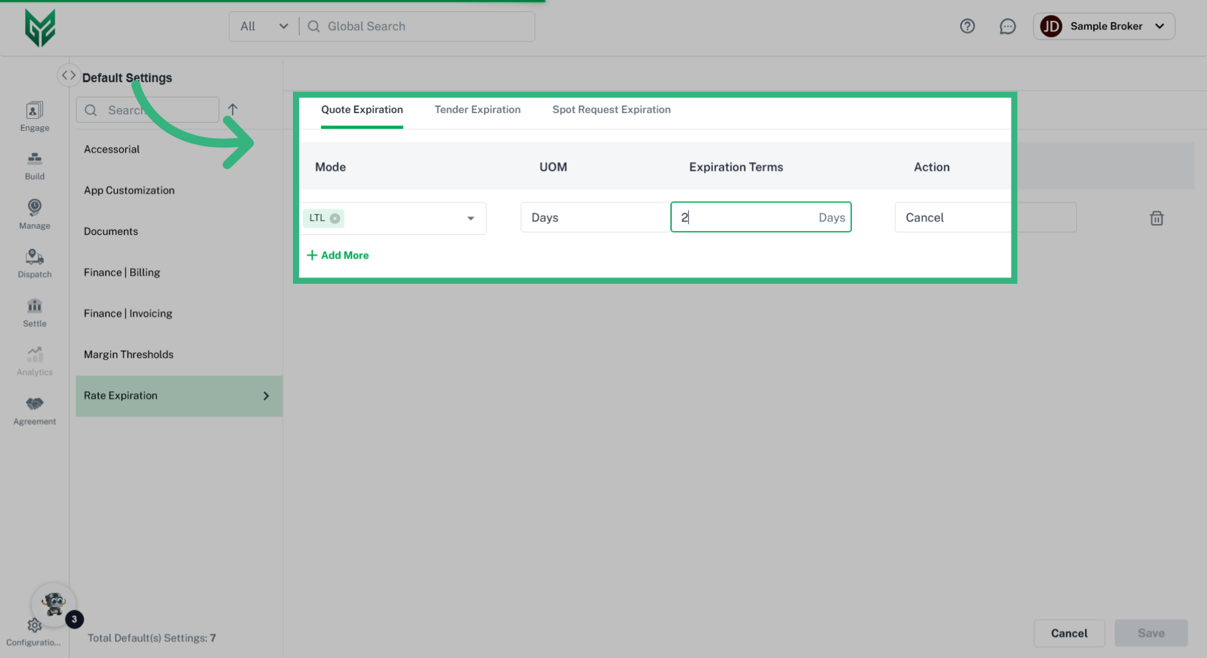Click the Save button
This screenshot has width=1207, height=658.
pyautogui.click(x=1151, y=633)
